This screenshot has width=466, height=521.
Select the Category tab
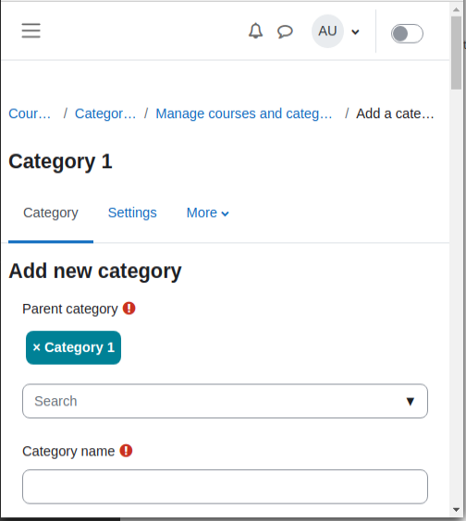coord(51,212)
